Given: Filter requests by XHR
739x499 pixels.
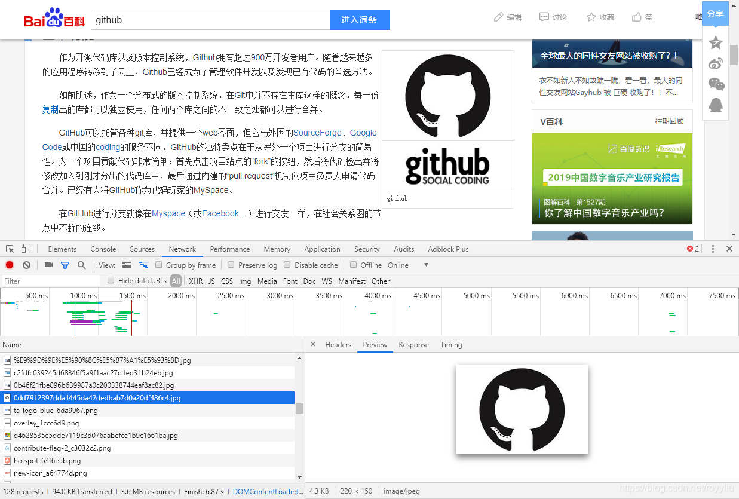Looking at the screenshot, I should (x=195, y=281).
